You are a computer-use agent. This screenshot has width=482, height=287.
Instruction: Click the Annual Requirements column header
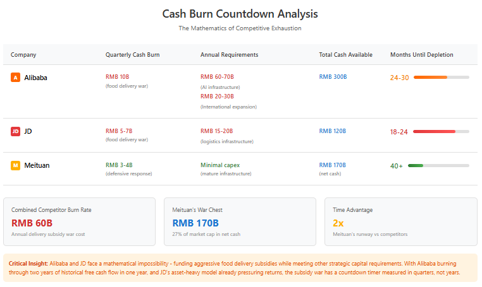[x=230, y=55]
